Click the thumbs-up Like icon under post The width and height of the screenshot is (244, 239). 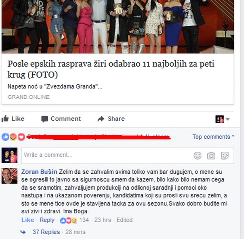tap(5, 119)
